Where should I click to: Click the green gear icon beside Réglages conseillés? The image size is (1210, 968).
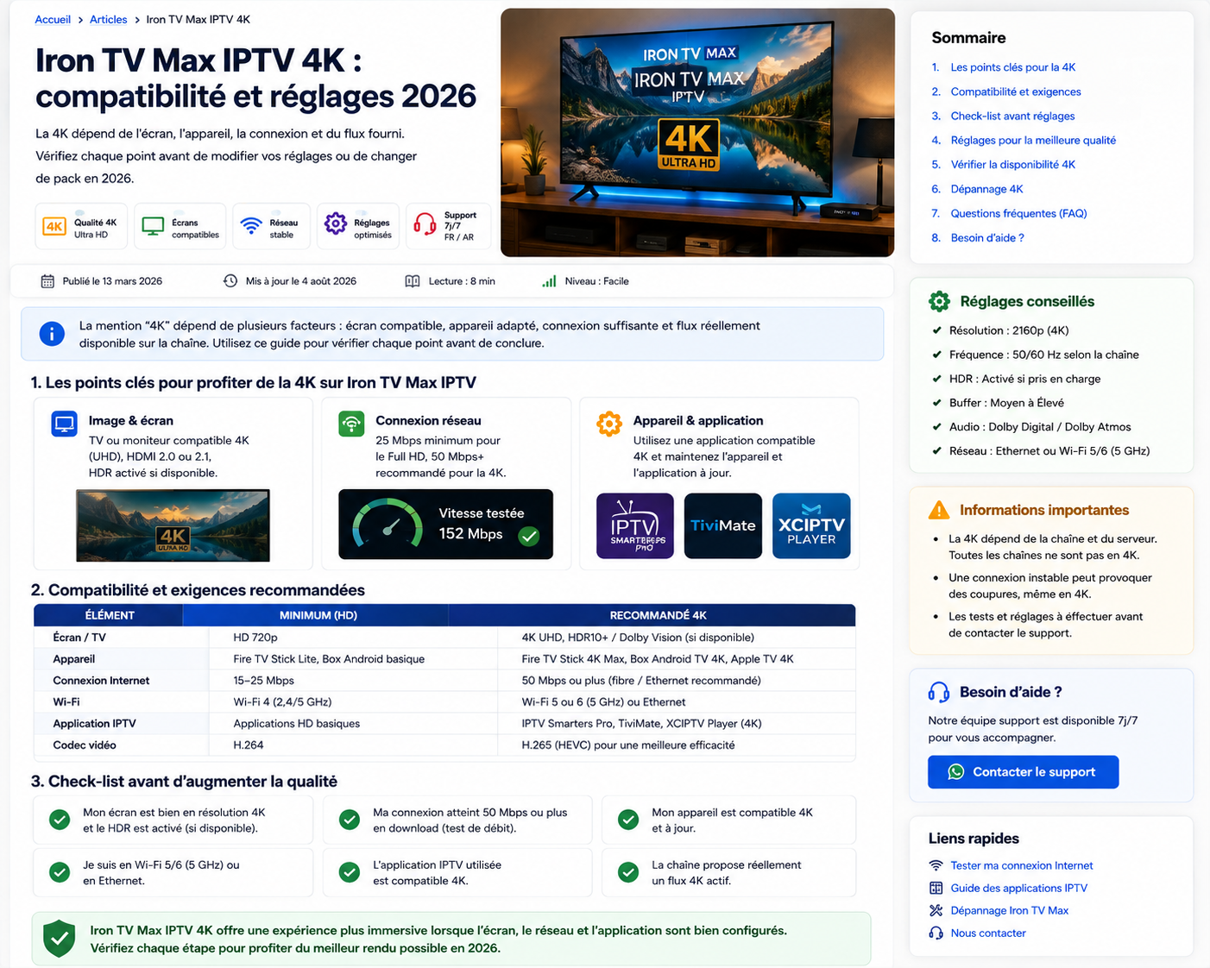[x=939, y=301]
